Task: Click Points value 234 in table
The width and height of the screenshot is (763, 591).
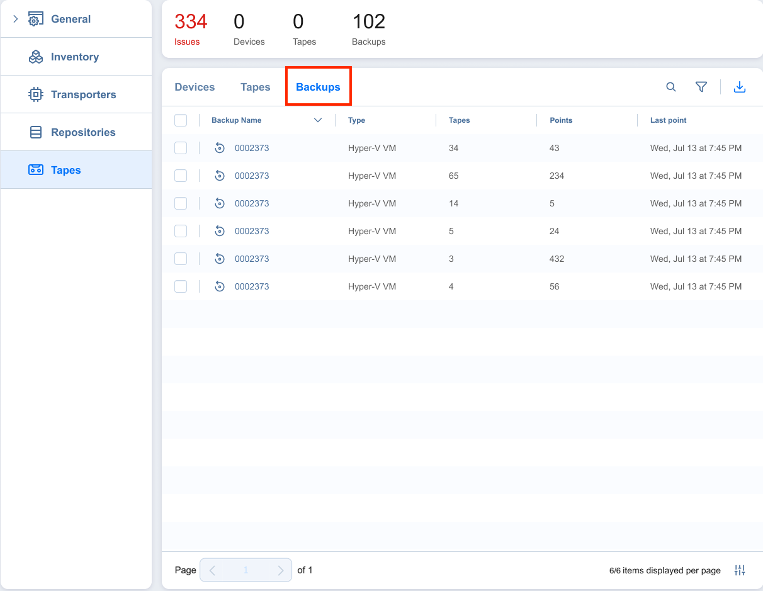Action: [557, 176]
